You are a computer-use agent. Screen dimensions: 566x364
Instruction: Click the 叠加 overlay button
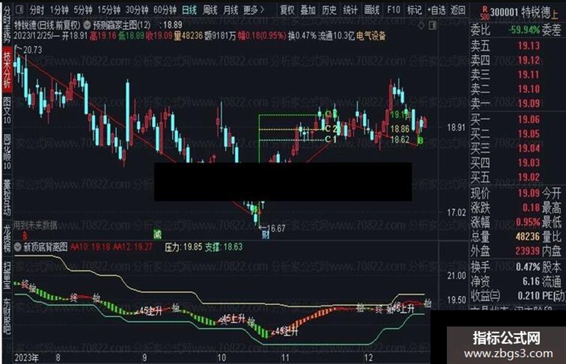click(308, 10)
